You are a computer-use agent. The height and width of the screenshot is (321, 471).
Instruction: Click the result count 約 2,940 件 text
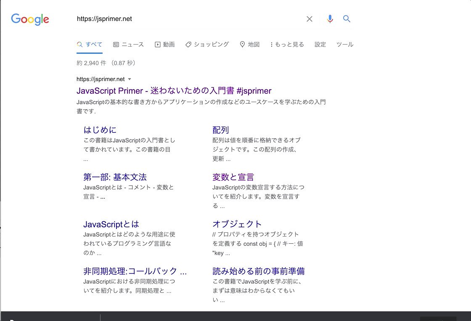click(x=91, y=63)
